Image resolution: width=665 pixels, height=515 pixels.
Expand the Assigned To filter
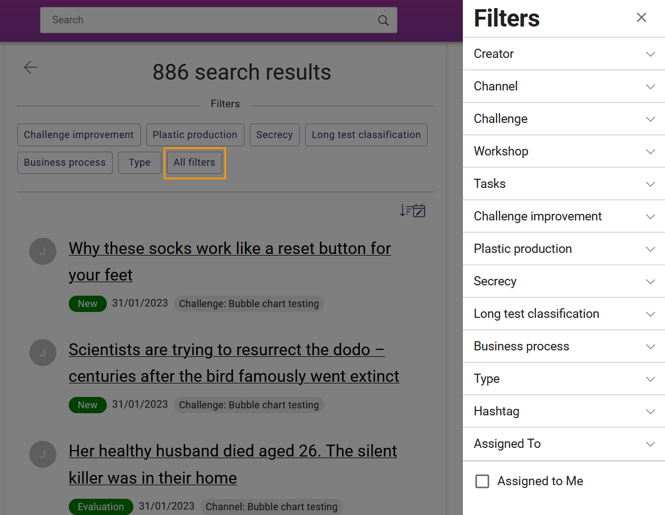click(564, 444)
